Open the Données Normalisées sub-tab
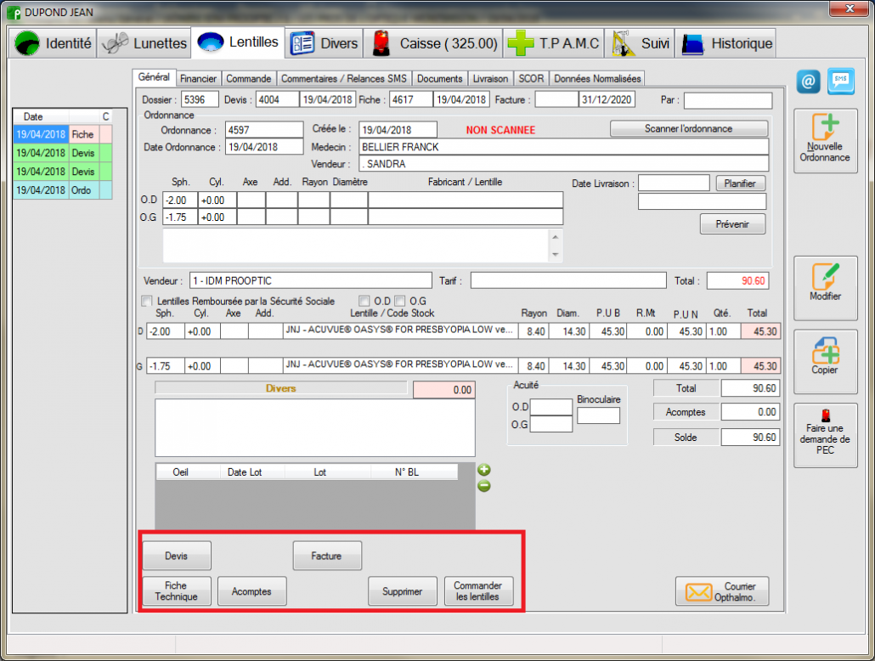 click(x=598, y=79)
